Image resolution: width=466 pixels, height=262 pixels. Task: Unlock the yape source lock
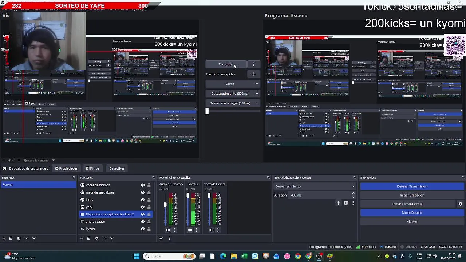[x=149, y=207]
